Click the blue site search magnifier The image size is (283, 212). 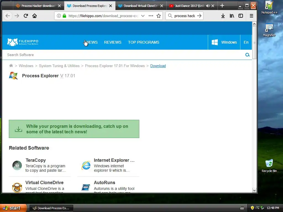coord(247,55)
